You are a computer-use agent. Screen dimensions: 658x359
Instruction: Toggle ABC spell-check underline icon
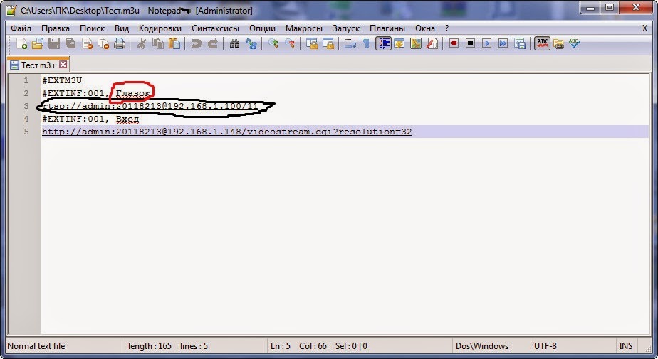pyautogui.click(x=542, y=43)
